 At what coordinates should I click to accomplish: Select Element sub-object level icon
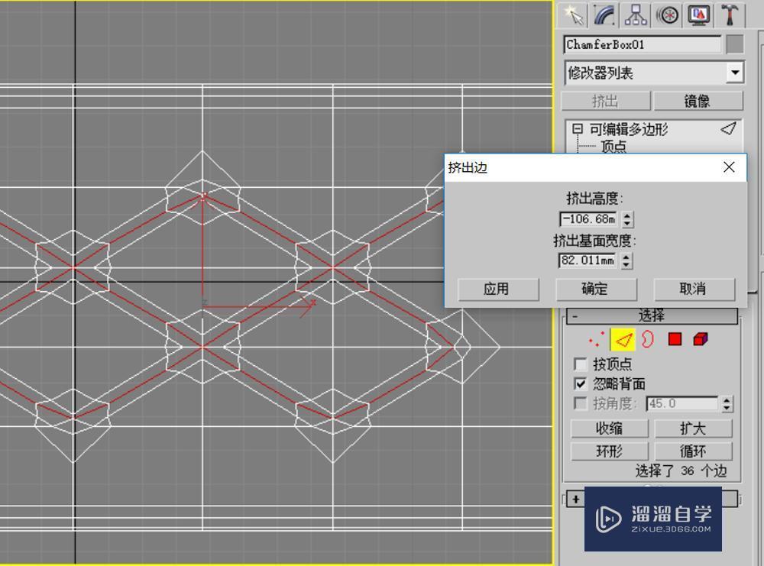pyautogui.click(x=700, y=339)
